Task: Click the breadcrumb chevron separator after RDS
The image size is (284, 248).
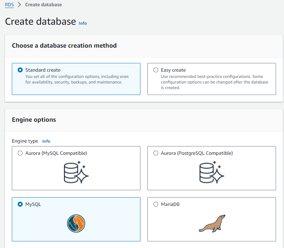Action: pyautogui.click(x=19, y=5)
